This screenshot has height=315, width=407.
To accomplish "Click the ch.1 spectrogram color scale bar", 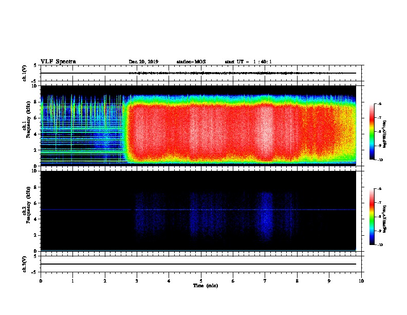I will (x=372, y=132).
